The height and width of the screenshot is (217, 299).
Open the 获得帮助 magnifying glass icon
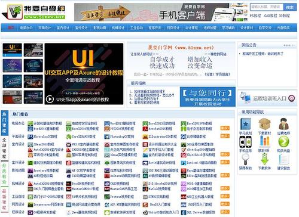coord(245,159)
